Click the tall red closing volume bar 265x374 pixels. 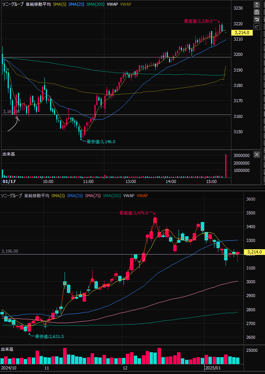click(x=226, y=166)
